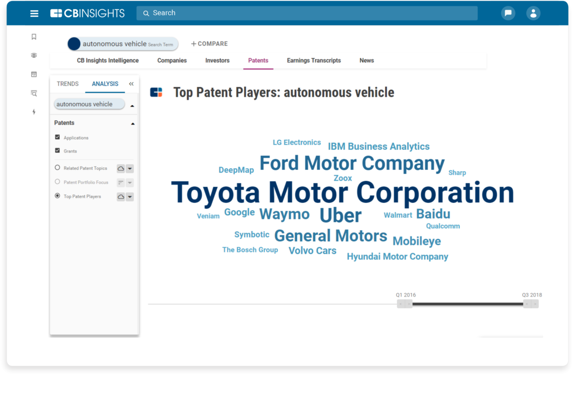Switch to the TRENDS panel tab
The width and height of the screenshot is (574, 410).
[68, 84]
